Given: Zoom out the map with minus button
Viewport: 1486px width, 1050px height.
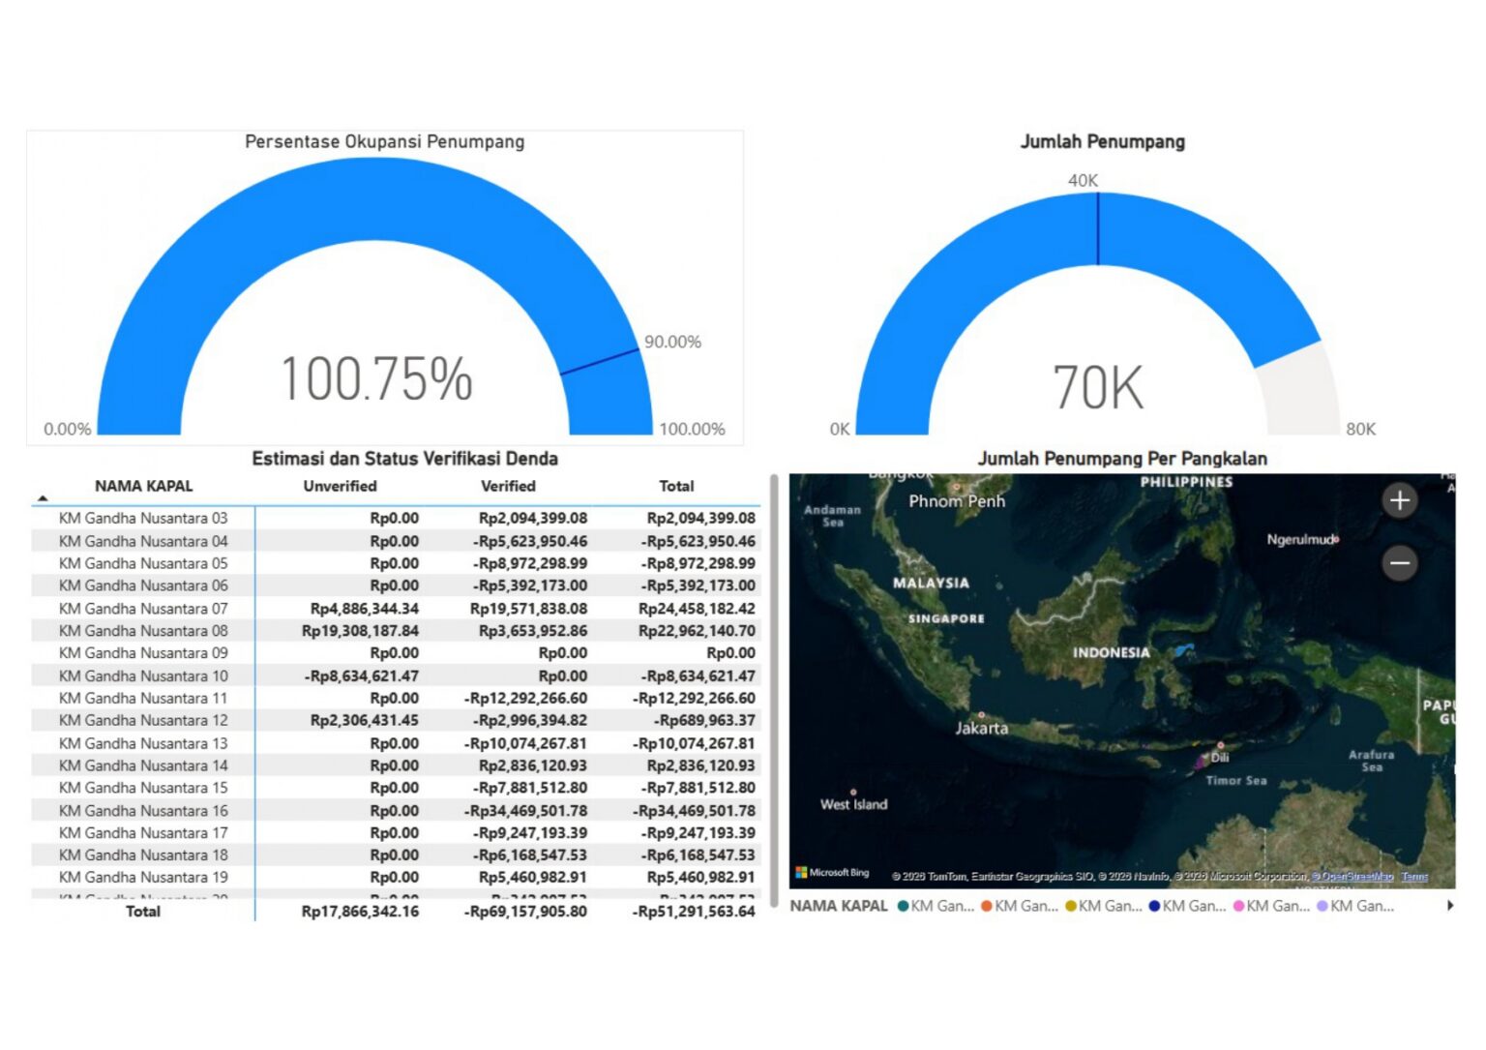Looking at the screenshot, I should [x=1399, y=562].
